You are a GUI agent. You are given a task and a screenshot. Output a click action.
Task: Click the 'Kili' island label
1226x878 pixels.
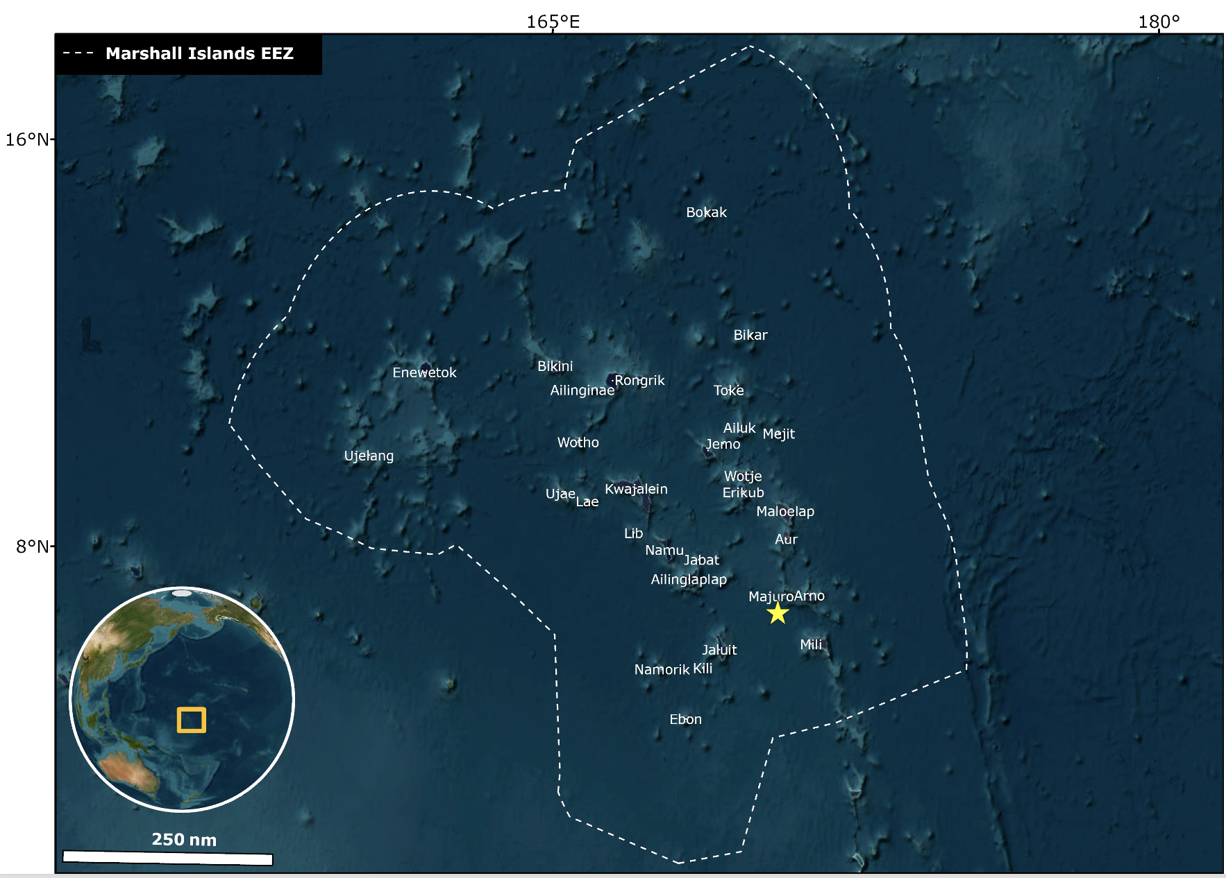tap(703, 669)
